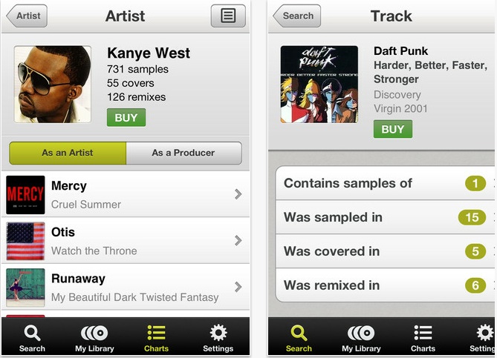
Task: Switch to As a Producer view
Action: [183, 153]
